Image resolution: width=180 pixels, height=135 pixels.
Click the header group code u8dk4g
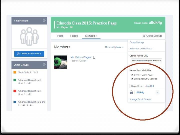click(x=155, y=22)
